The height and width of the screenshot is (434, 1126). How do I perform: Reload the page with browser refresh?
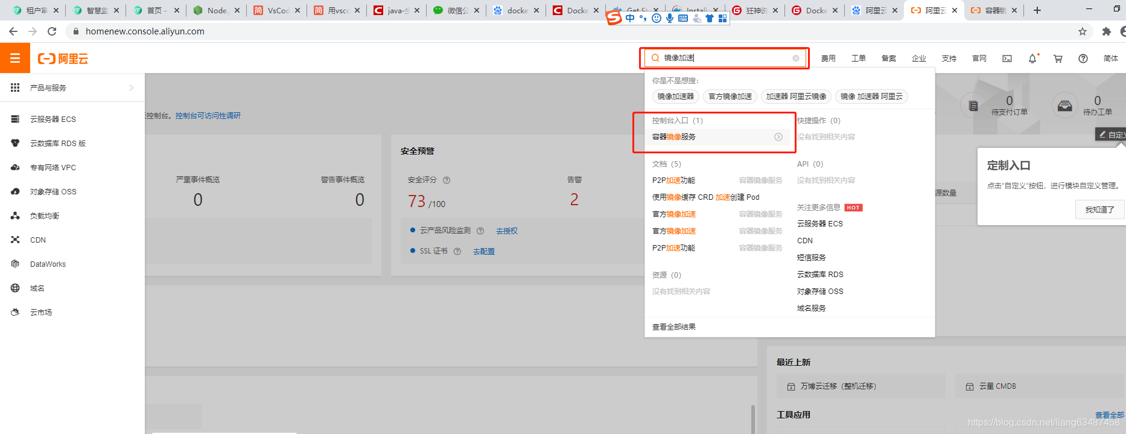pyautogui.click(x=52, y=31)
